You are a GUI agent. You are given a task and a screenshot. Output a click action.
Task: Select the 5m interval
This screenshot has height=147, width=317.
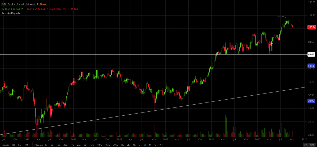pos(92,145)
